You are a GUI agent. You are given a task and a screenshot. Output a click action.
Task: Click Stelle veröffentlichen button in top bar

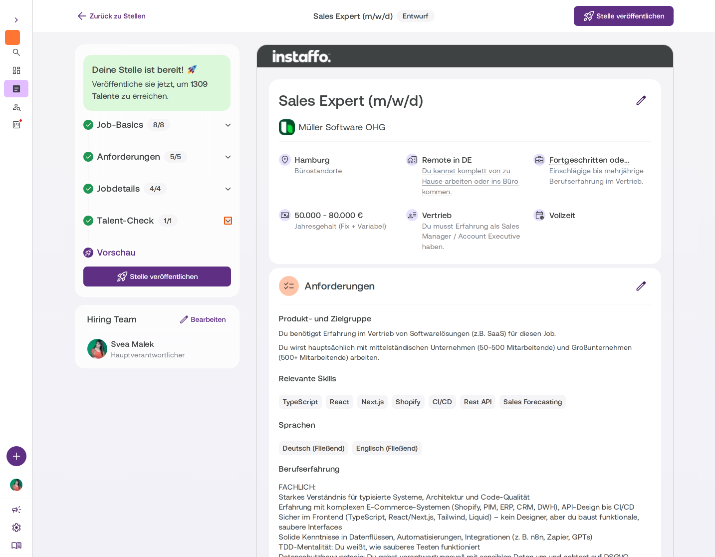(624, 16)
